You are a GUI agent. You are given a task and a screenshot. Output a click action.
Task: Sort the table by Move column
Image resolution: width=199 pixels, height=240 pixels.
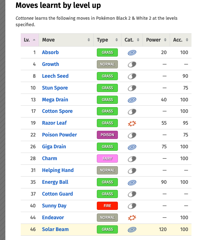(x=66, y=40)
